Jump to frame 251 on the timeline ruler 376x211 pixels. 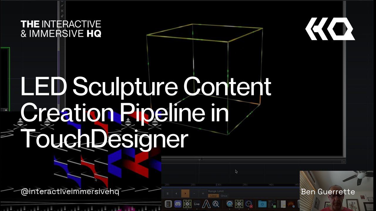click(193, 185)
